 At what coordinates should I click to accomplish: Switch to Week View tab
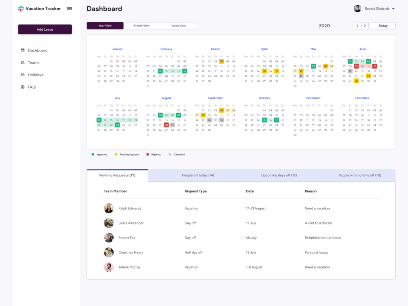[x=179, y=26]
